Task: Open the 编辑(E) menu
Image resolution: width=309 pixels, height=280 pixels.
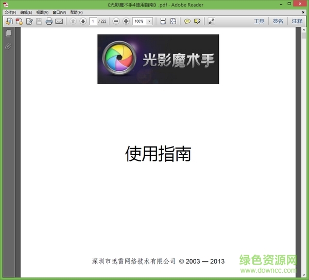Action: [x=26, y=12]
